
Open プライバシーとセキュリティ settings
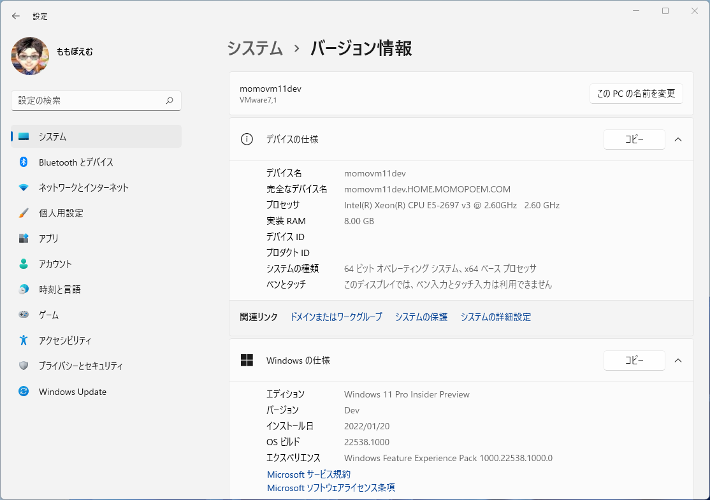tap(96, 366)
